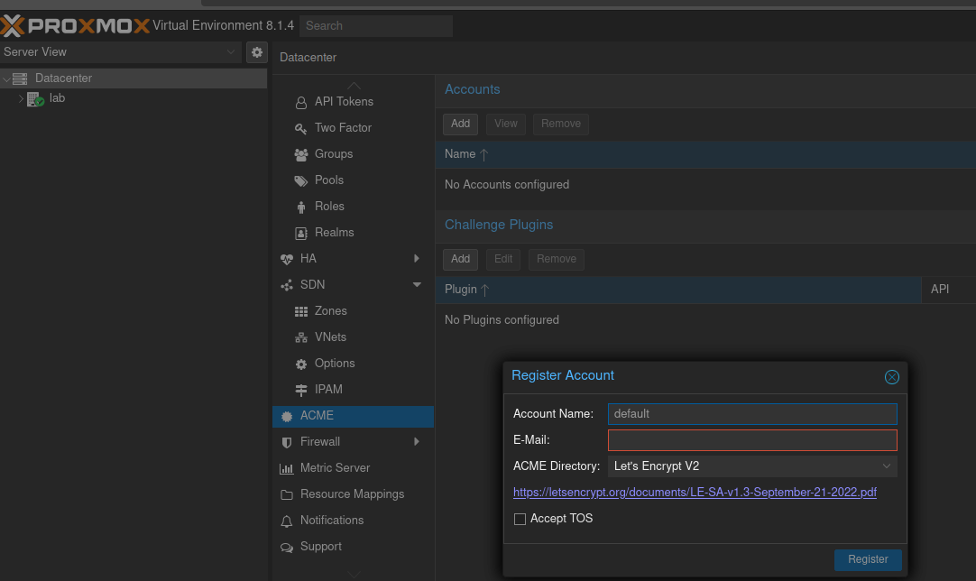
Task: Focus the E-Mail field
Action: pos(752,440)
